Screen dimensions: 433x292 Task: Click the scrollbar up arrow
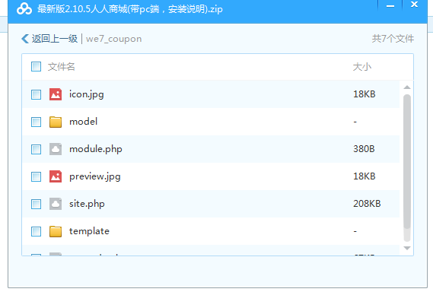[407, 87]
